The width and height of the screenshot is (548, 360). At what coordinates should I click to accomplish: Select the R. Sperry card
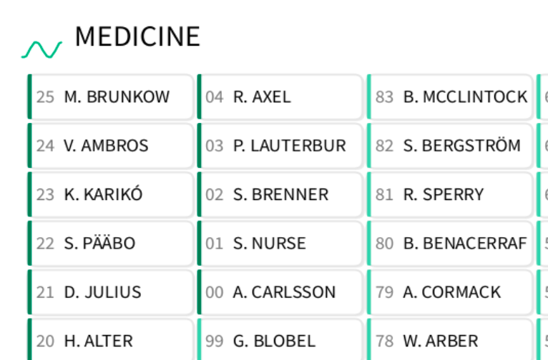coord(451,194)
